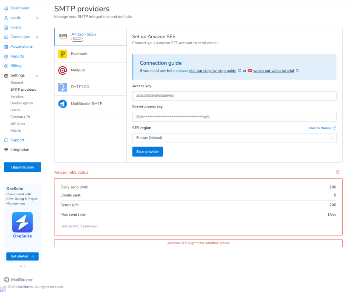
Task: Select the SMTP2GO provider tab
Action: pos(91,87)
